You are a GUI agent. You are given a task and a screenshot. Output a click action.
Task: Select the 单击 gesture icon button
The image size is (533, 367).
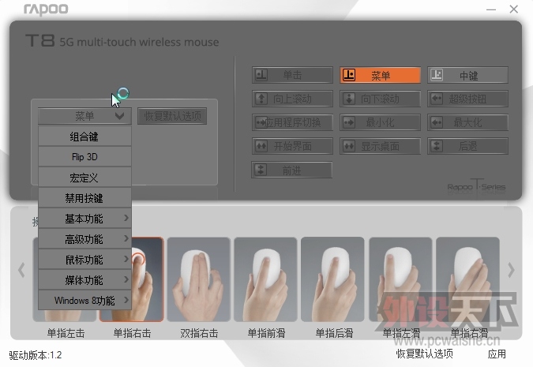292,75
